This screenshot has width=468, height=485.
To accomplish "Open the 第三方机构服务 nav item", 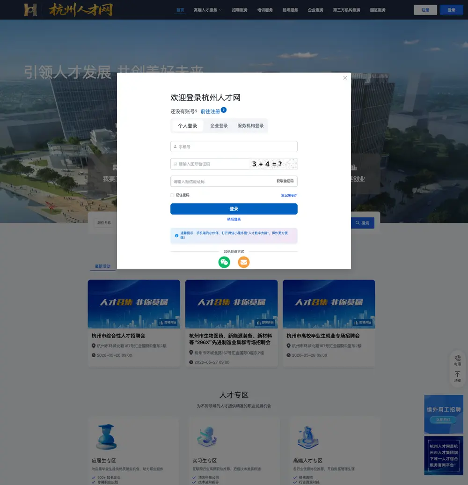I will click(346, 10).
